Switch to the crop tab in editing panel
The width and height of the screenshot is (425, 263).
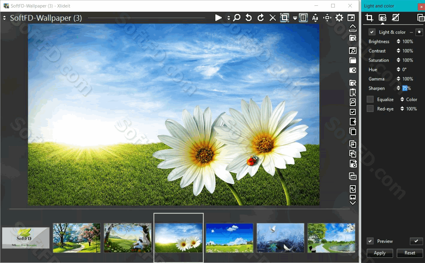pyautogui.click(x=369, y=18)
